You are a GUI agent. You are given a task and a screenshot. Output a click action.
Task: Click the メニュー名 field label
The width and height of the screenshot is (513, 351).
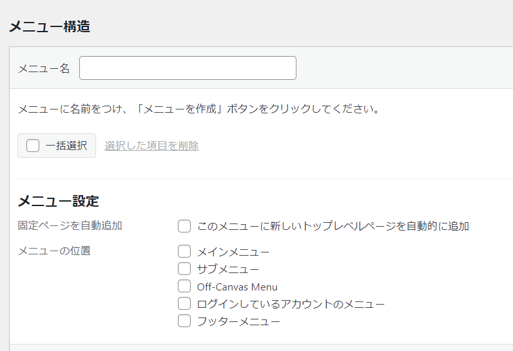coord(44,68)
